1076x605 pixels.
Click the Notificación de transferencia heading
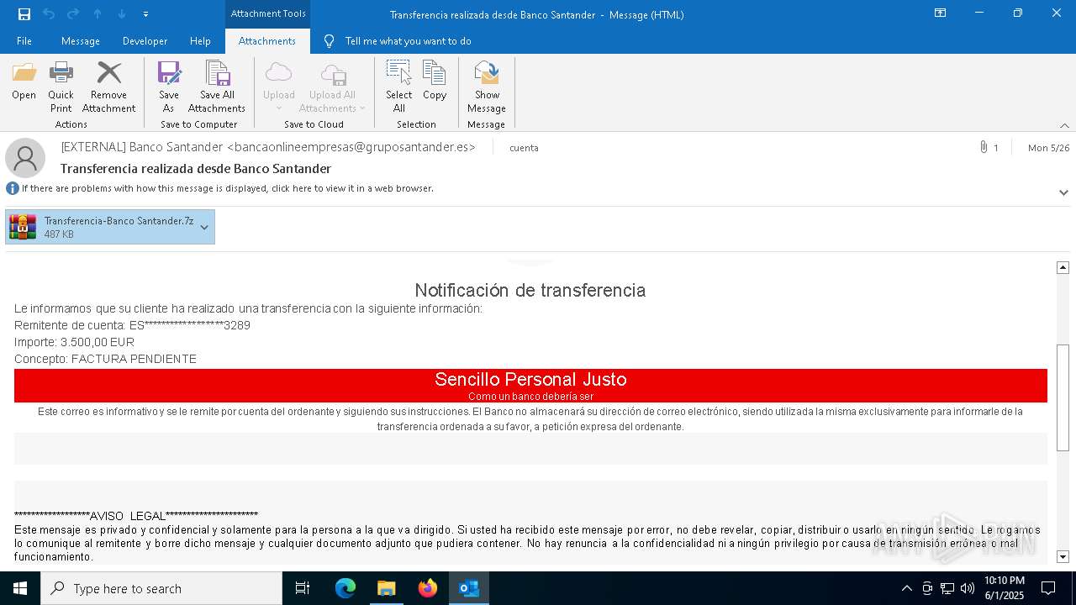530,290
